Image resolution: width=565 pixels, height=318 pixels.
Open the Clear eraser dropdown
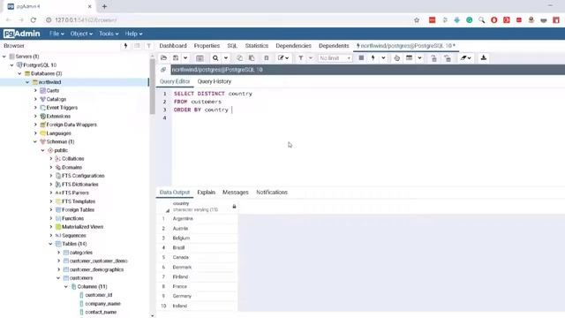tap(465, 58)
